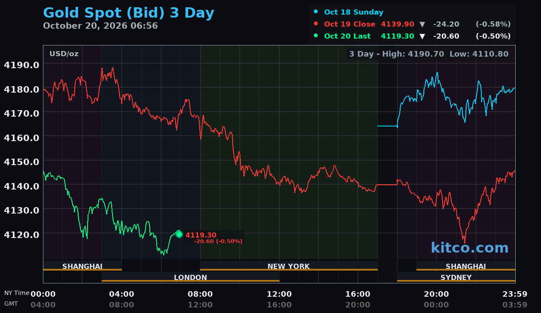Click the '-20.60 (-0.50%)' chart tooltip
Screen dimensions: 541x313
coord(218,241)
